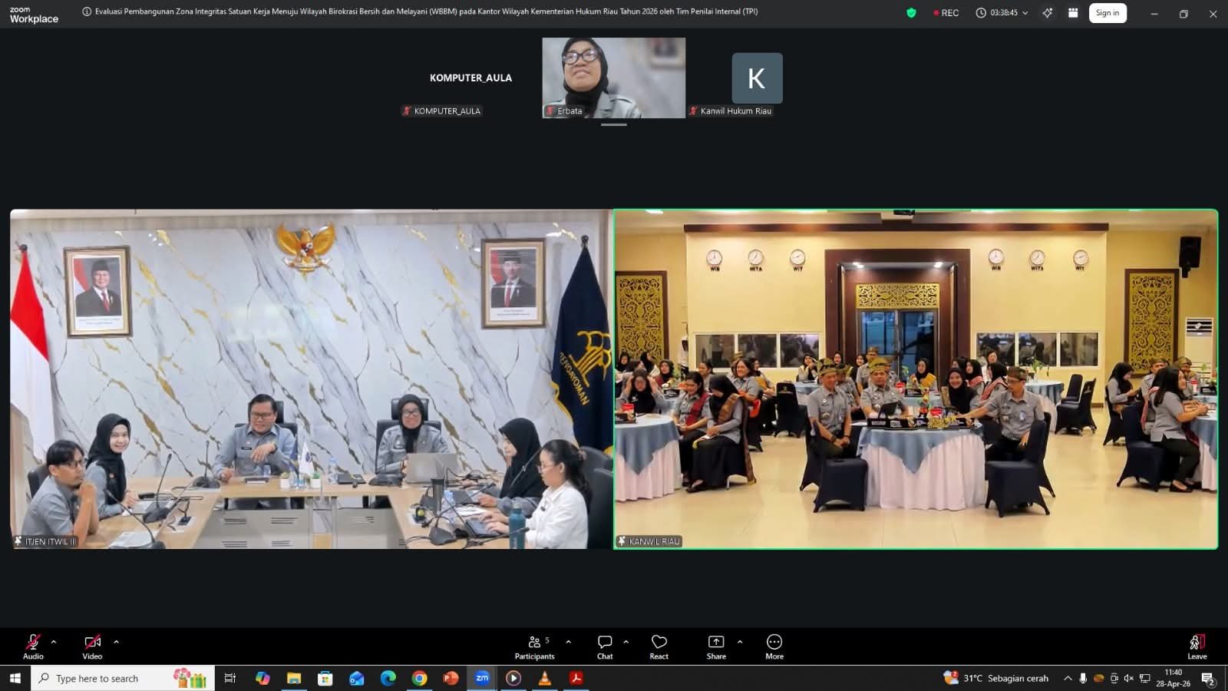Start camera using the Video button
The width and height of the screenshot is (1228, 691).
tap(92, 646)
